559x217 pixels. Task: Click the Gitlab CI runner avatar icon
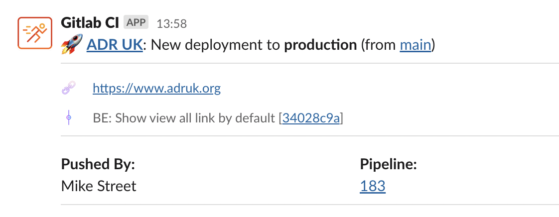coord(35,33)
